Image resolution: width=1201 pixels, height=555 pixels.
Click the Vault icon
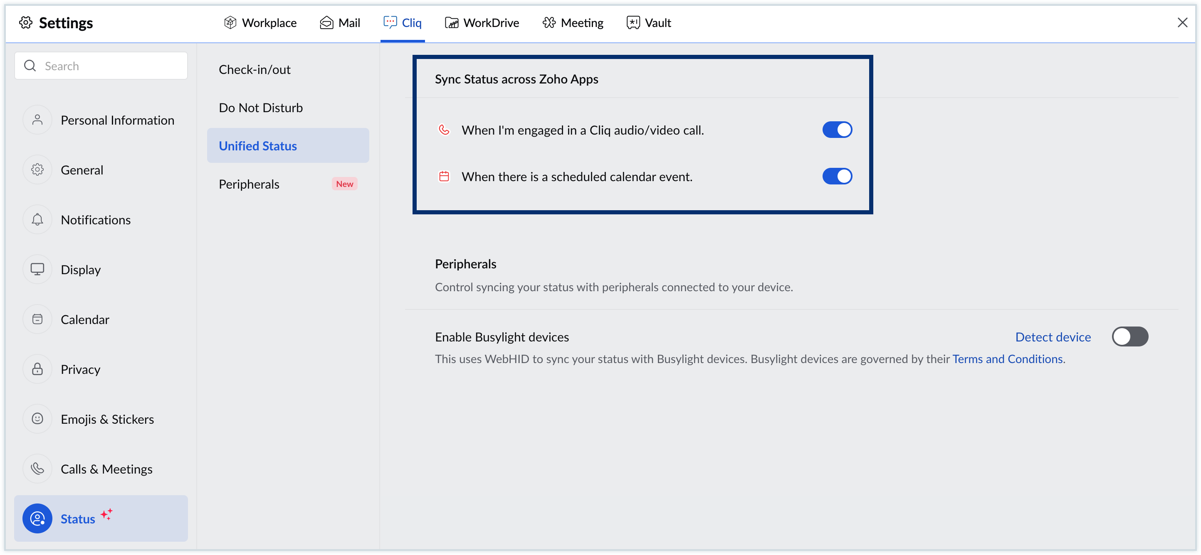coord(633,22)
